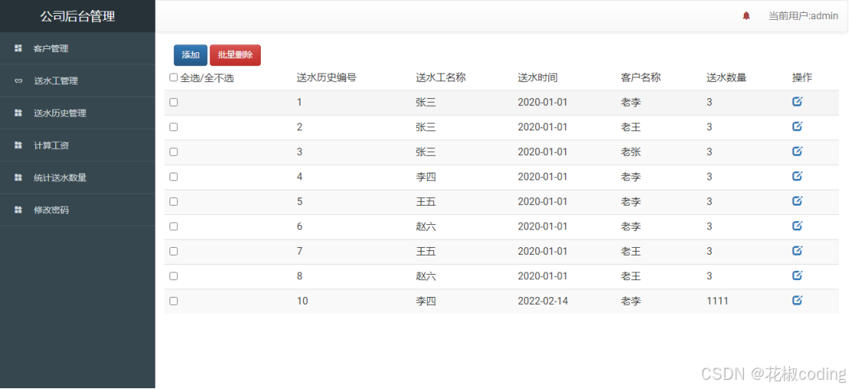Click the icon beside 送水工管理
The image size is (849, 389).
[18, 81]
